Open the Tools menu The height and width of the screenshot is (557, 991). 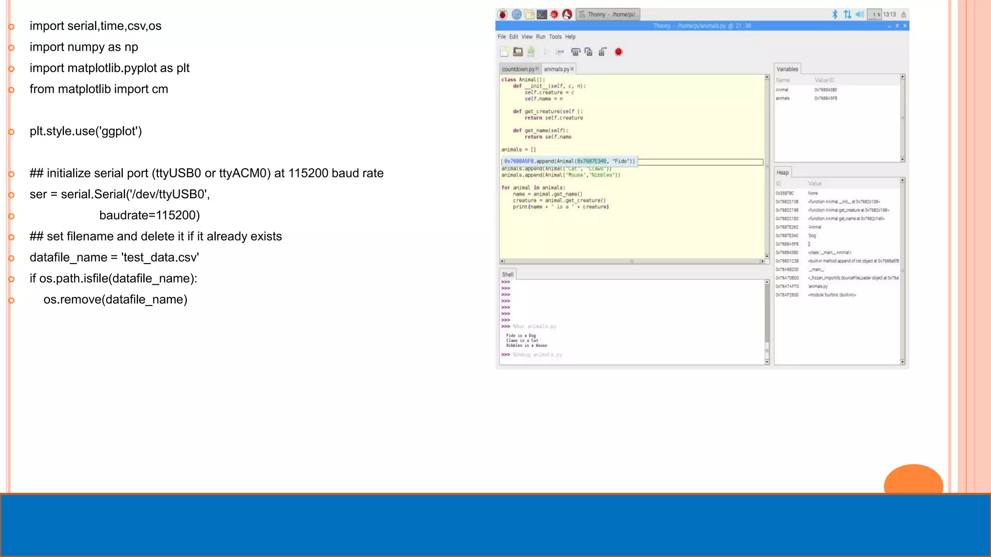click(555, 37)
